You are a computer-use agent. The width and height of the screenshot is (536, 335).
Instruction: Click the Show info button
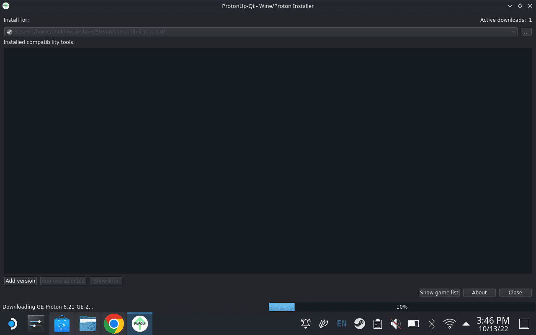106,281
